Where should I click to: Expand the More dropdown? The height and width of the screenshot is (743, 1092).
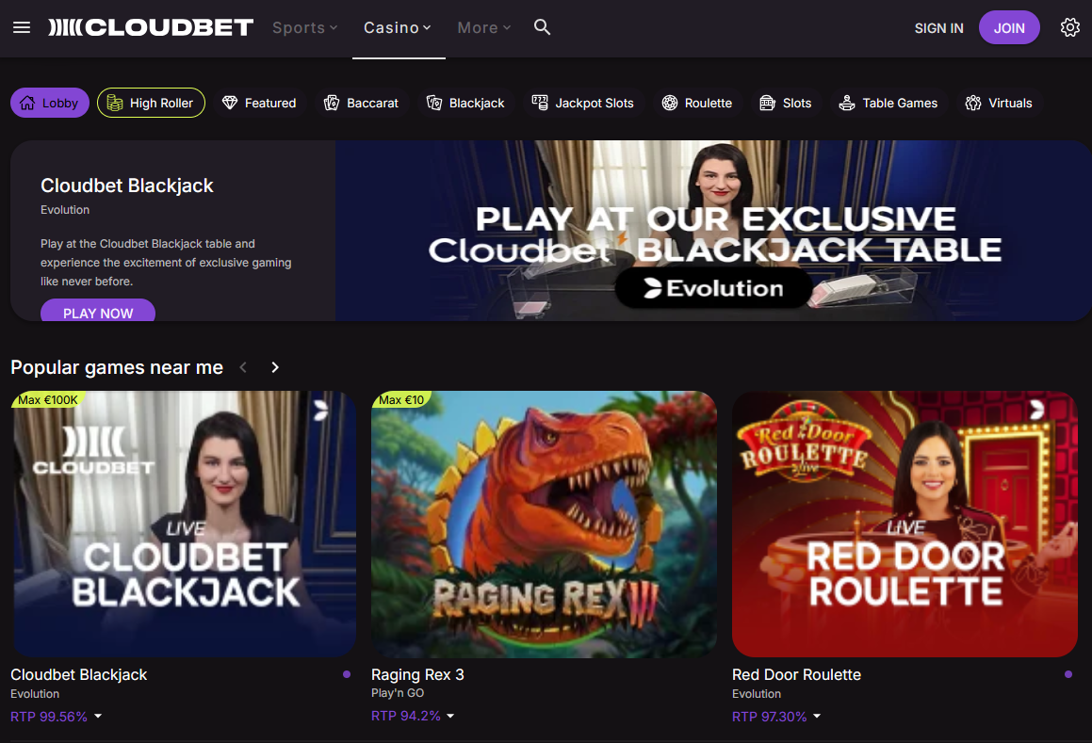click(484, 28)
